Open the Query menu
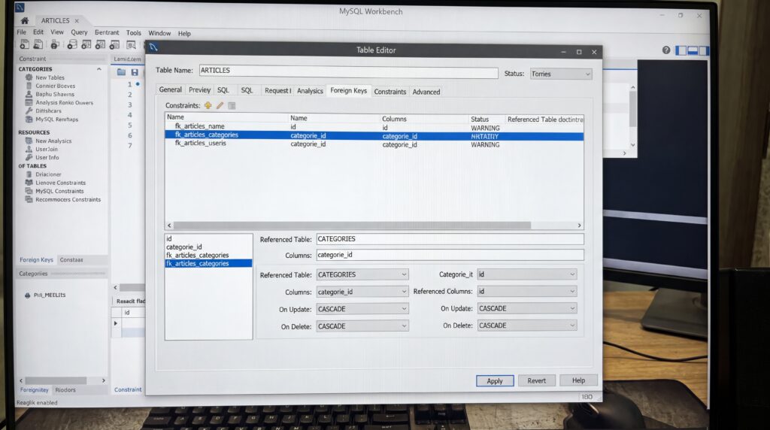This screenshot has width=770, height=430. pos(79,32)
